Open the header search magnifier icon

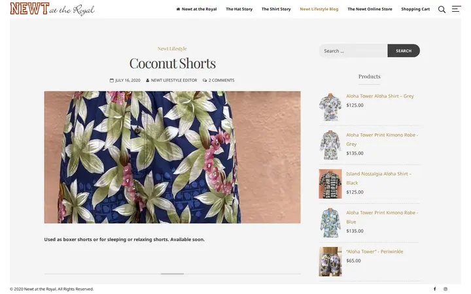click(x=442, y=9)
